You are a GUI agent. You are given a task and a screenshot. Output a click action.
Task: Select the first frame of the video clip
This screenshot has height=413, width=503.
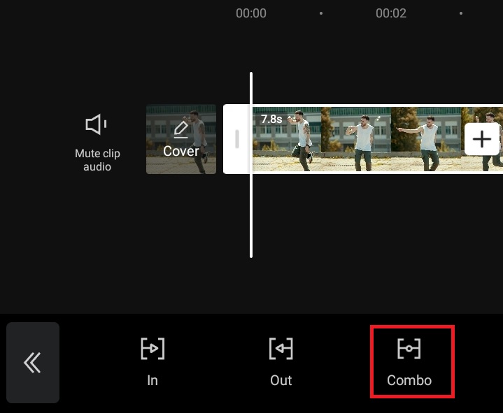pyautogui.click(x=287, y=139)
